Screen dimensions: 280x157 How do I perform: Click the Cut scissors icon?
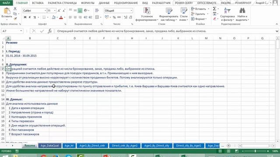tap(15, 9)
